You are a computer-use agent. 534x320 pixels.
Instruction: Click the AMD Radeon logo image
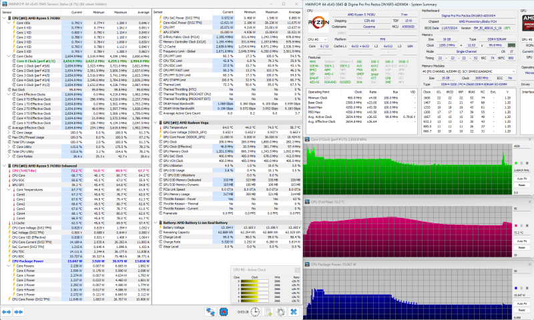pos(528,23)
